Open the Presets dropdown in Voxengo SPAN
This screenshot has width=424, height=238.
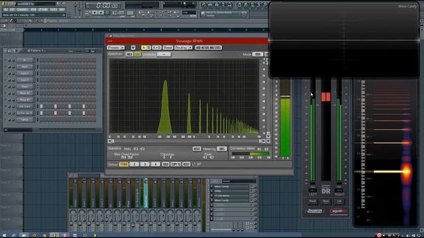coord(116,48)
